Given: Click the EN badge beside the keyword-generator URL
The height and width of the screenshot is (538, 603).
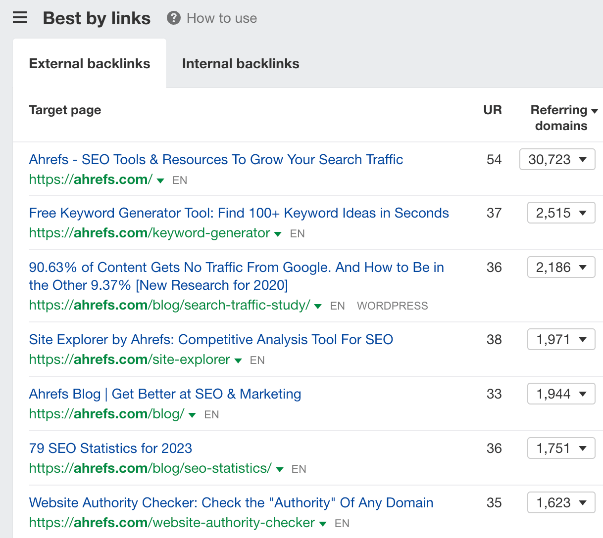Looking at the screenshot, I should point(297,233).
